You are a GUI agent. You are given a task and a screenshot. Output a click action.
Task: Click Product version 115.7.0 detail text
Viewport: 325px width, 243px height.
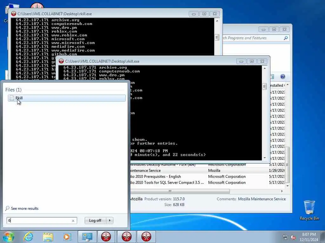[x=164, y=199]
